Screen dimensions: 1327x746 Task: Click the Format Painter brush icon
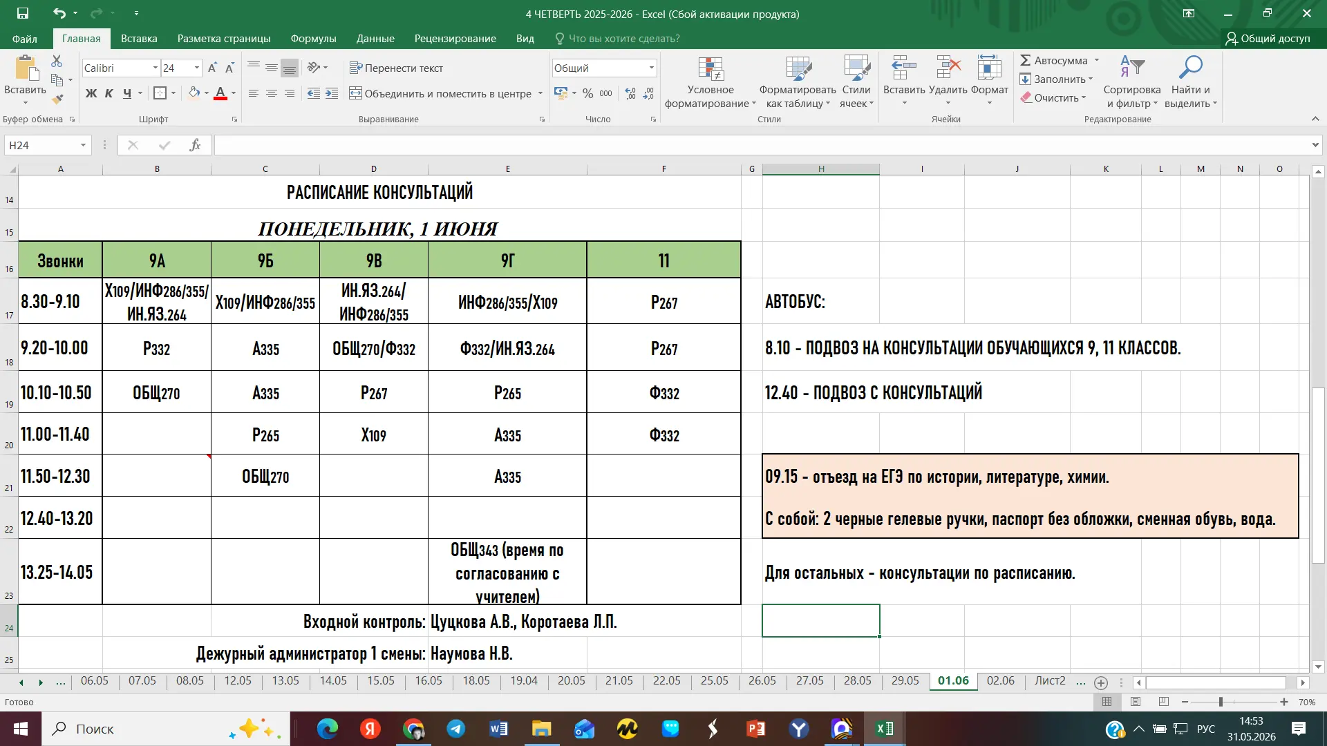pos(57,99)
